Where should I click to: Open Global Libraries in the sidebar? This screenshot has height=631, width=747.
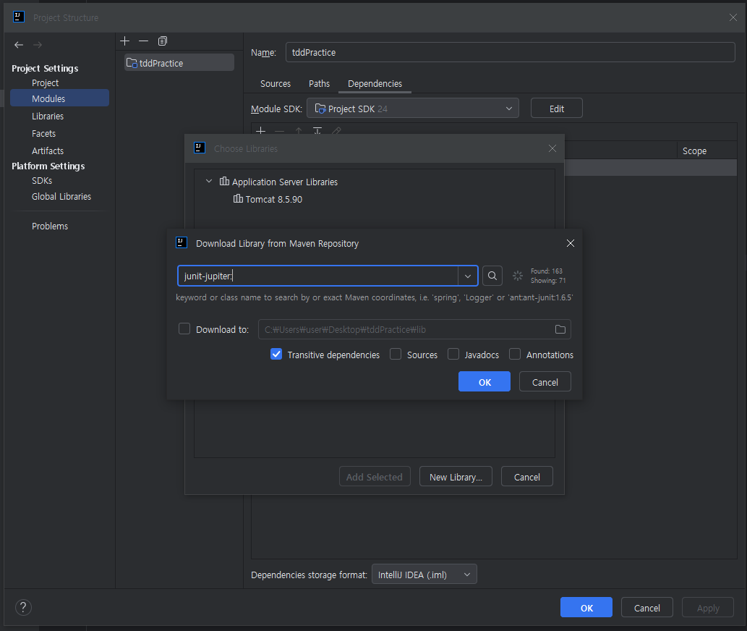[61, 196]
